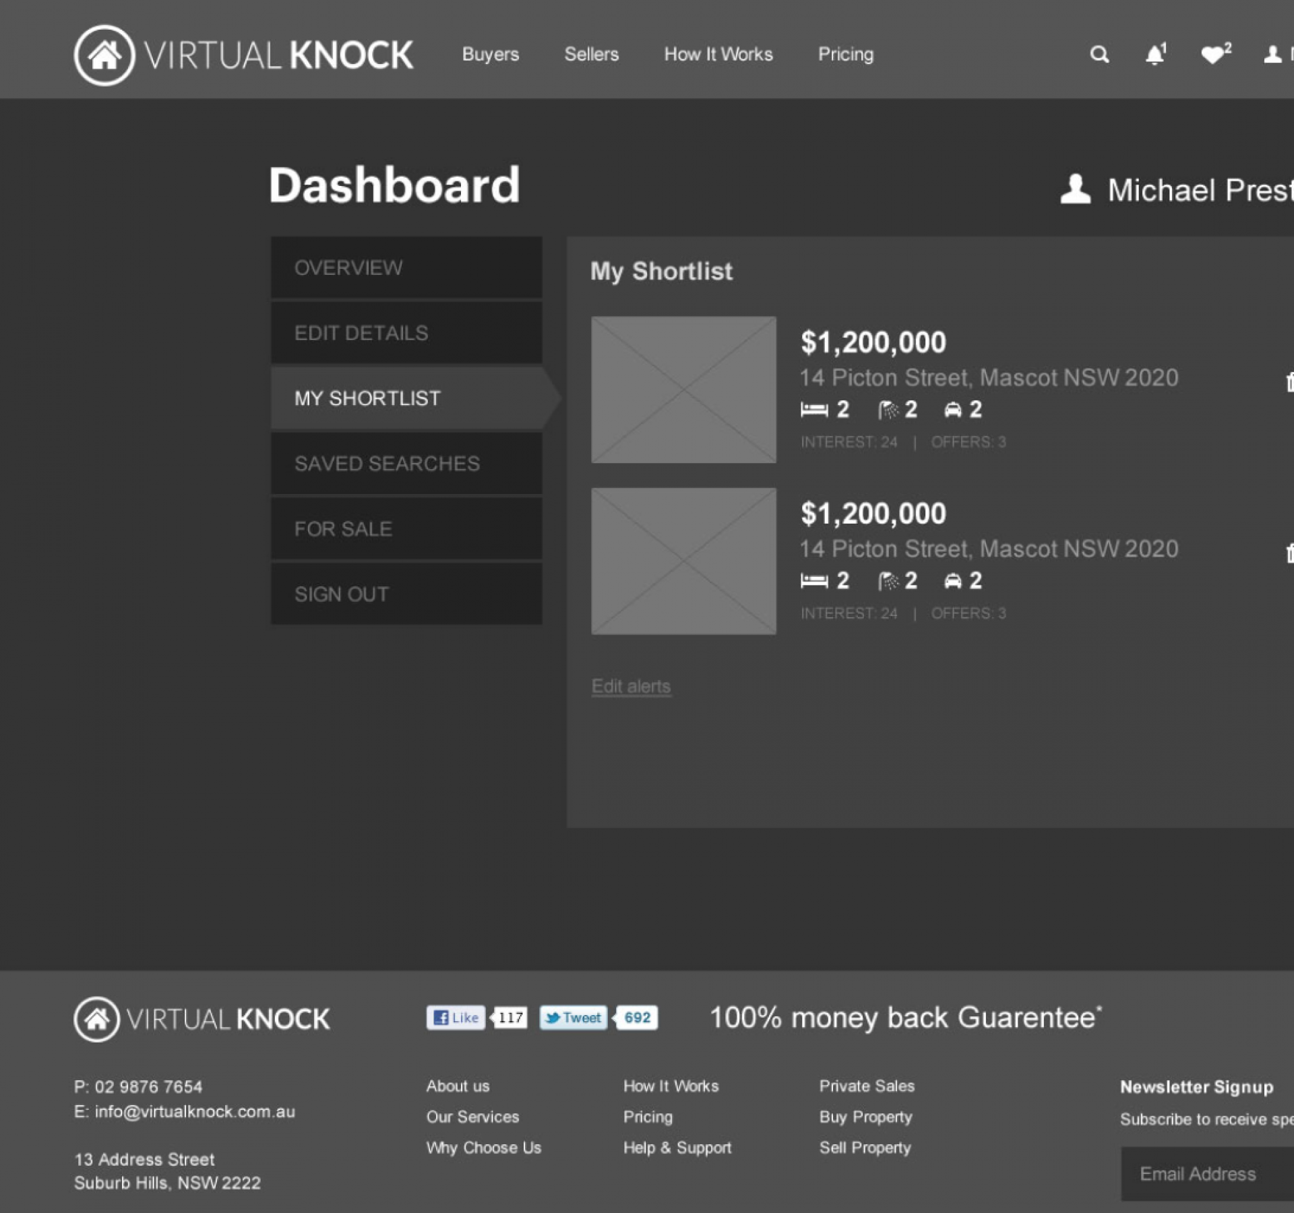Open Help & Support footer link
The width and height of the screenshot is (1294, 1213).
pos(677,1148)
